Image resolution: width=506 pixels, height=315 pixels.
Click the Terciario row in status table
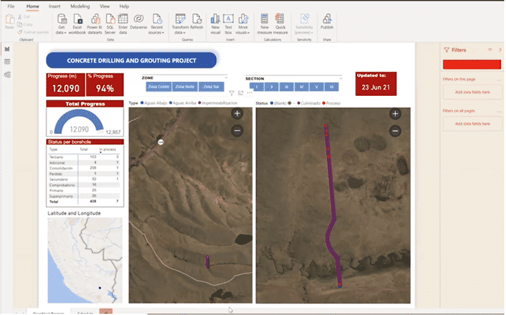coord(85,157)
